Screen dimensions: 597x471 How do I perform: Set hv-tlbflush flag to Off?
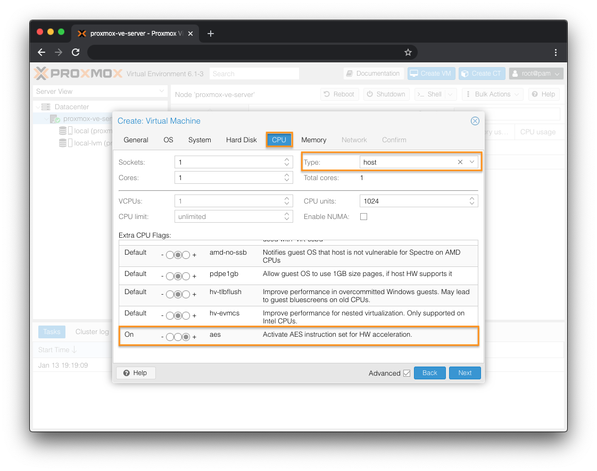pyautogui.click(x=170, y=295)
